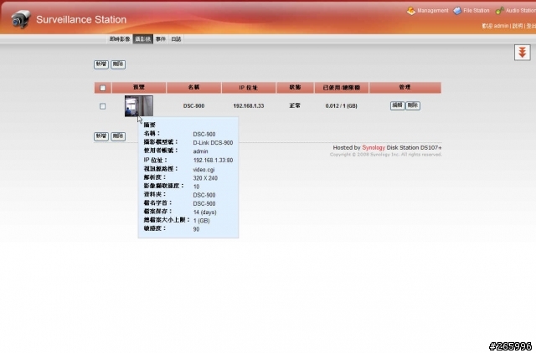Screen dimensions: 536x353
Task: Edit DSC-900 with the 編輯 button
Action: 397,105
